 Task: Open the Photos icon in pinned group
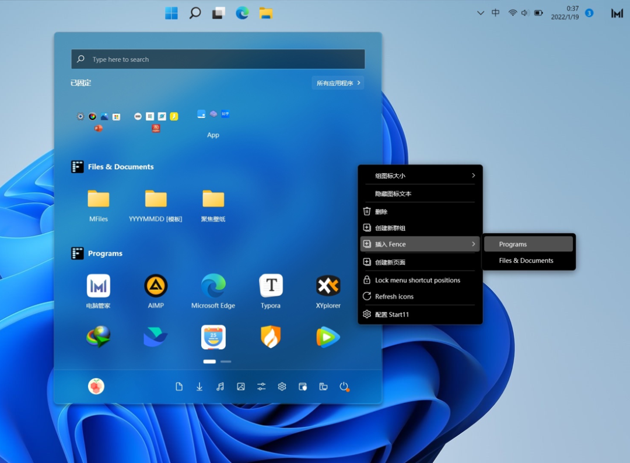[x=104, y=117]
